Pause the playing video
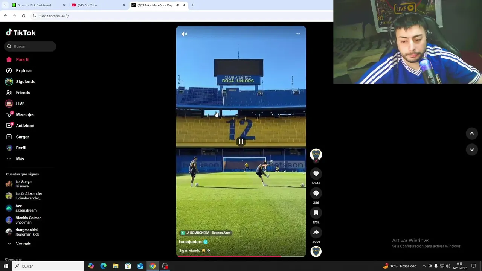482x271 pixels. point(241,142)
